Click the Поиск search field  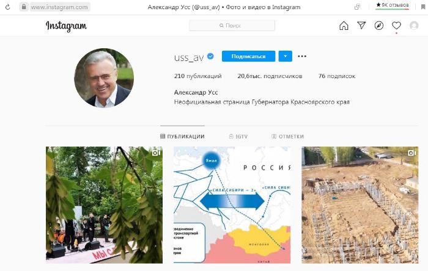[232, 26]
